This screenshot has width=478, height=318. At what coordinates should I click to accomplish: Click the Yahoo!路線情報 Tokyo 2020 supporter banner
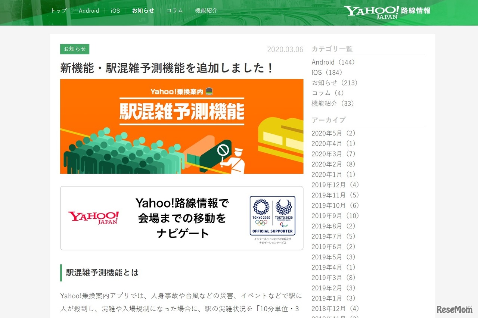click(x=181, y=218)
